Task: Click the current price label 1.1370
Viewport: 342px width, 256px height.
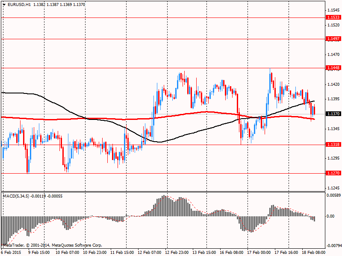Action: (x=333, y=113)
